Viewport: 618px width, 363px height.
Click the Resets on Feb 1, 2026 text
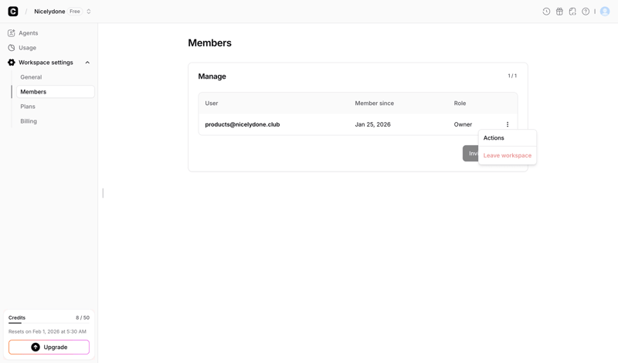[x=47, y=331]
